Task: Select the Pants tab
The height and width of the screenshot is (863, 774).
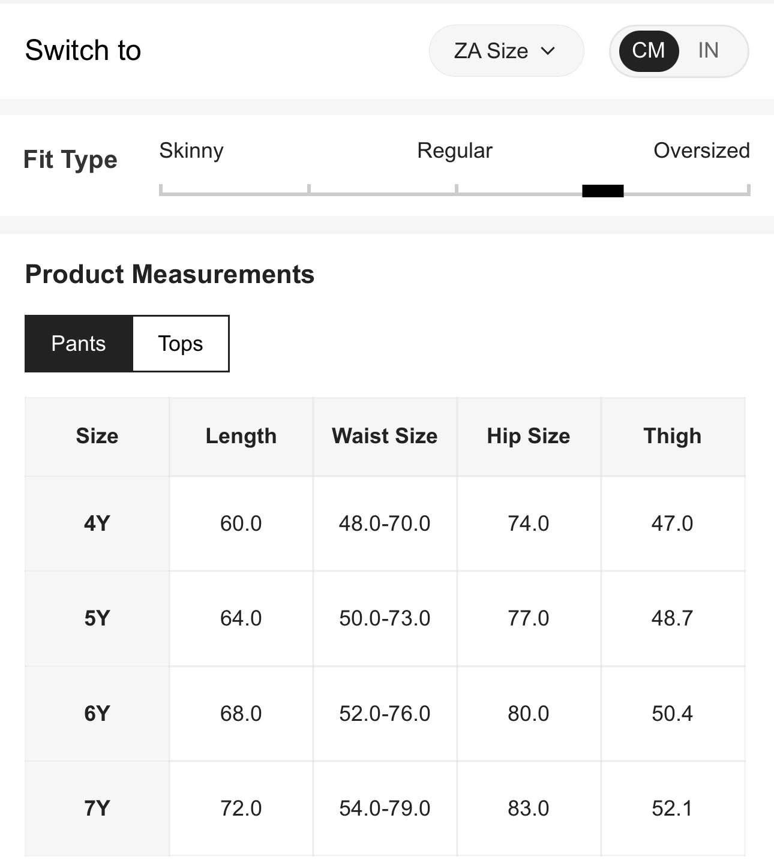Action: tap(79, 344)
